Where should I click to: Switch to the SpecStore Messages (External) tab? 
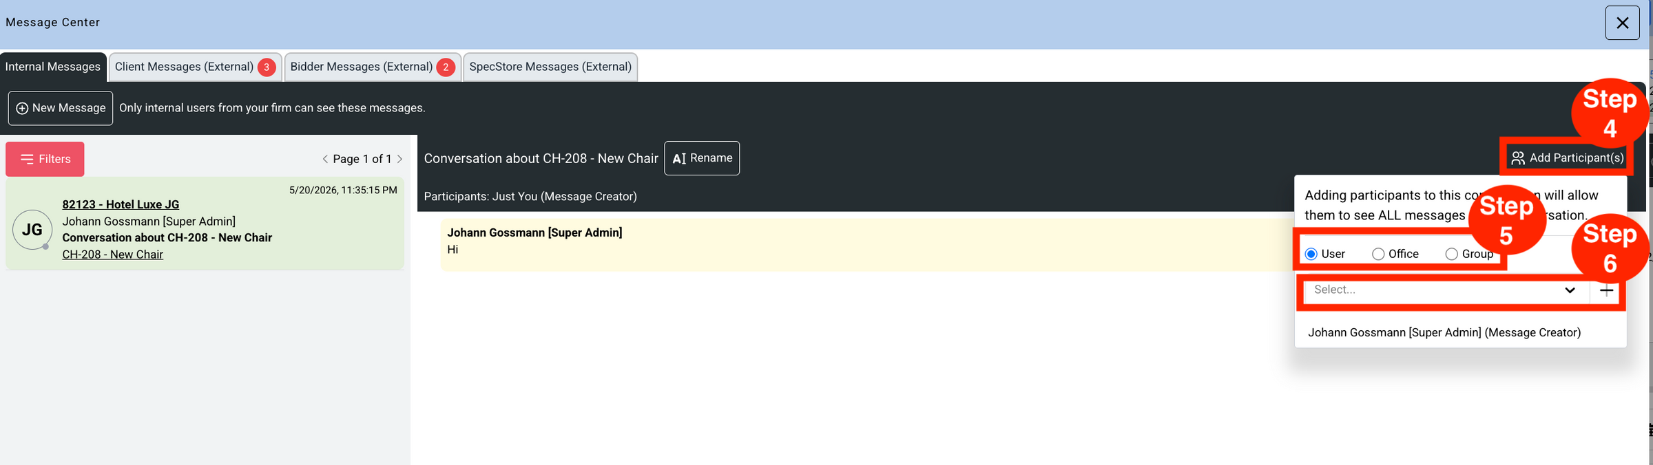[550, 67]
